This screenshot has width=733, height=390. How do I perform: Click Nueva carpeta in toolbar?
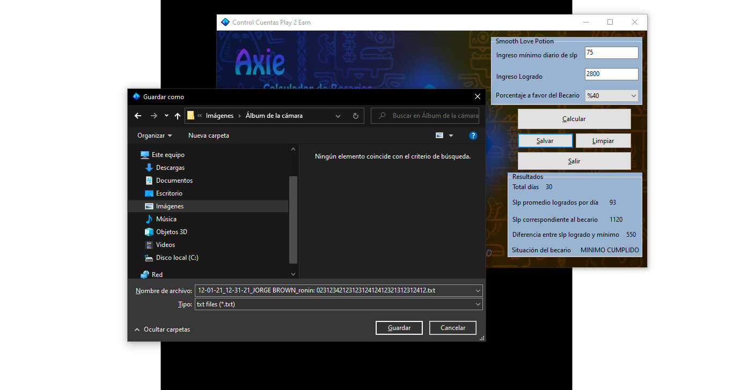coord(209,136)
